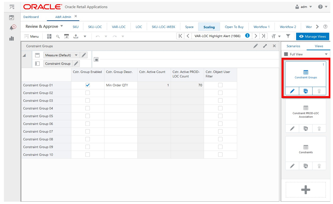Collapse the axis panel triangle
Image resolution: width=333 pixels, height=204 pixels.
click(24, 55)
